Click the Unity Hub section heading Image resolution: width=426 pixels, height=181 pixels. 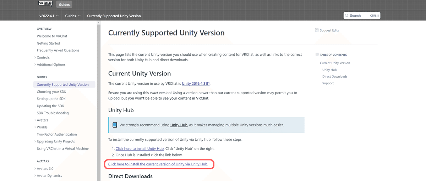click(x=121, y=110)
